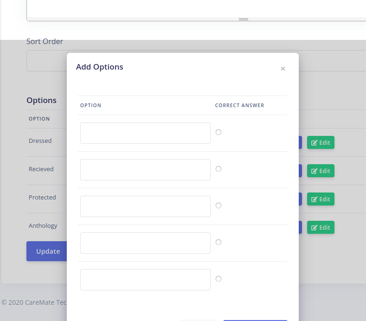This screenshot has width=366, height=321.
Task: Mark the second option as correct answer
Action: point(218,169)
